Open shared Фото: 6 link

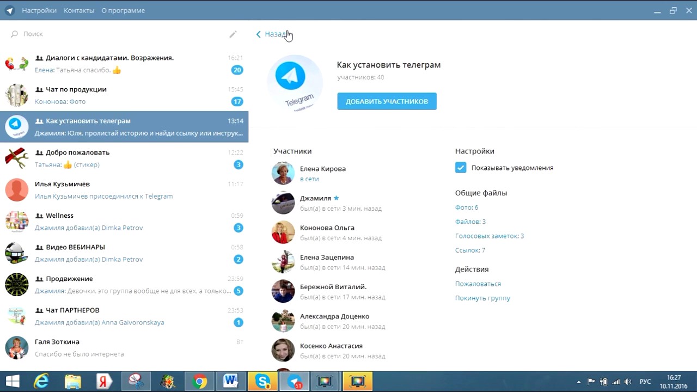coord(467,207)
